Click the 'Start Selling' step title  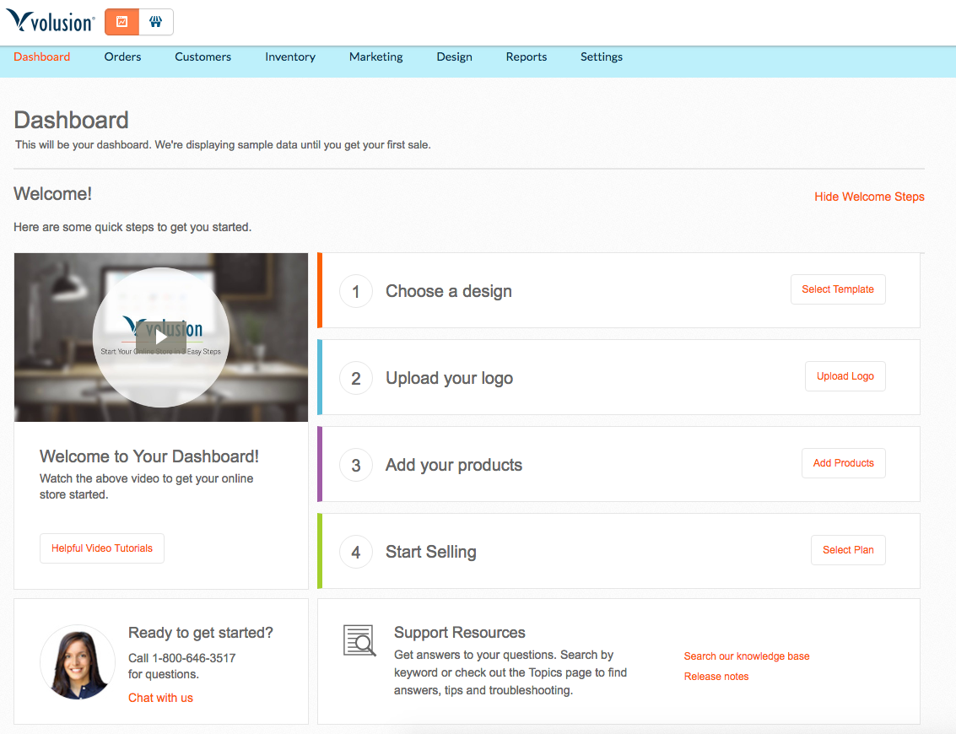click(431, 552)
